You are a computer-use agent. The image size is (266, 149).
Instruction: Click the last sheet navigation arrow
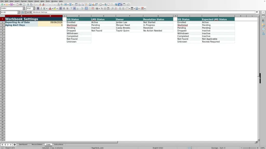[11, 144]
